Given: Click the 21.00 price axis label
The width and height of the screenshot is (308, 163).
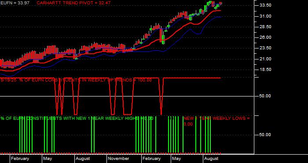Looking at the screenshot, I should click(x=265, y=59).
